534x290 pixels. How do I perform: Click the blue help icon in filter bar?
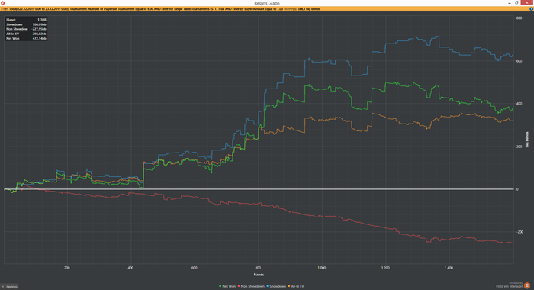tap(531, 9)
